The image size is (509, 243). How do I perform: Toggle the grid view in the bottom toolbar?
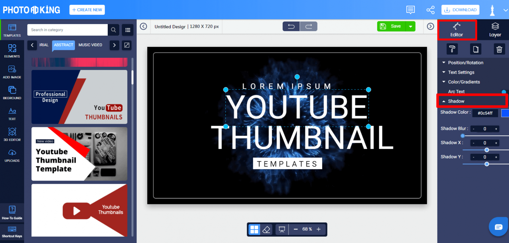[x=254, y=229]
